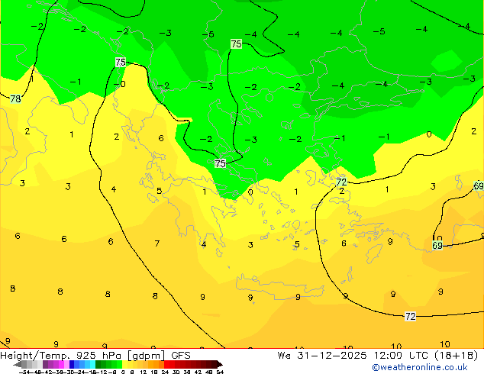
Task: Click the legend tick label 54
Action: (x=220, y=372)
